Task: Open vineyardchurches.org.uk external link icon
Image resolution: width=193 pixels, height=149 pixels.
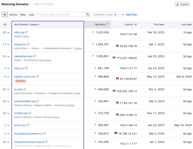Action: pyautogui.click(x=46, y=142)
